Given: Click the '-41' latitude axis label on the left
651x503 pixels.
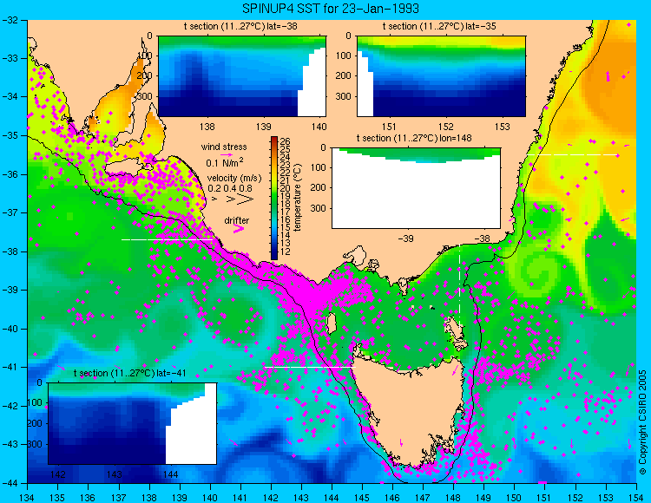Looking at the screenshot, I should click(10, 367).
